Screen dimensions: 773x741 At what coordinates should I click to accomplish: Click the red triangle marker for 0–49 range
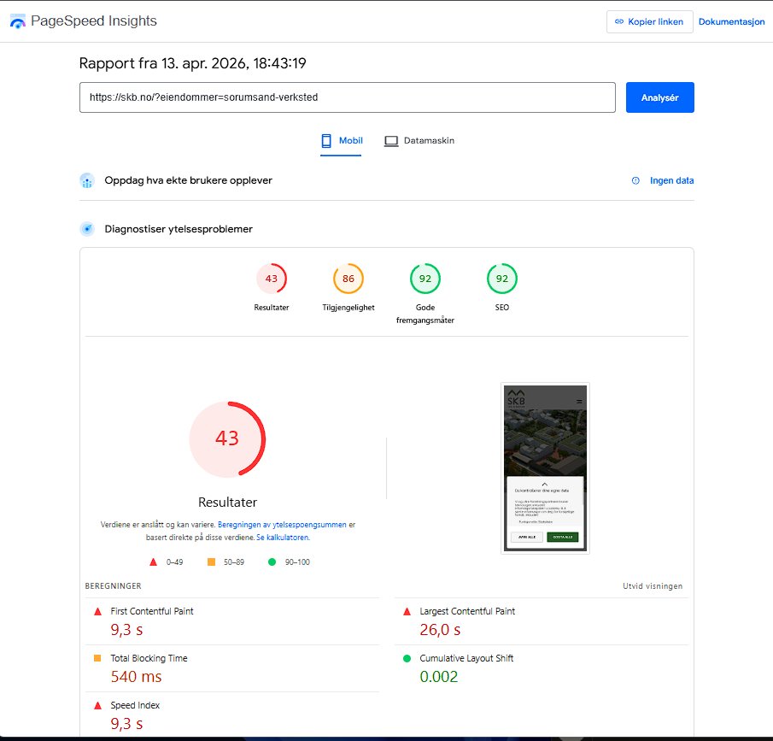click(x=154, y=562)
